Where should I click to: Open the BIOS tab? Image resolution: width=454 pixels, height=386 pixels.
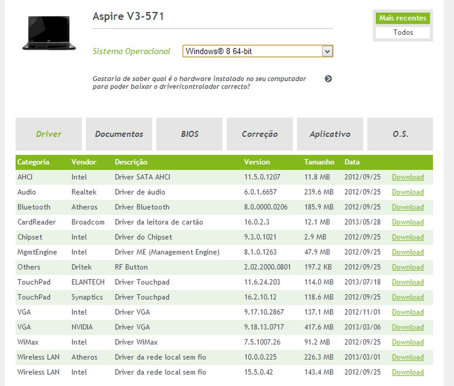[189, 134]
